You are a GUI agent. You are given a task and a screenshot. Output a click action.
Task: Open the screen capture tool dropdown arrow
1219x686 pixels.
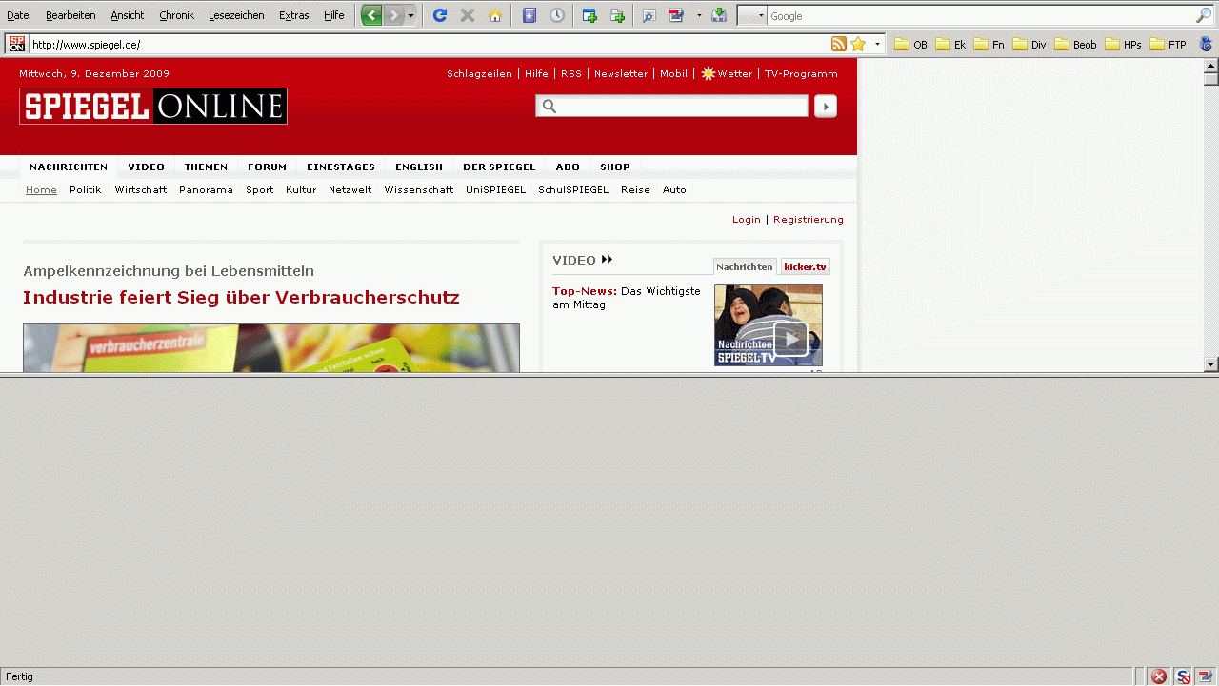[699, 15]
